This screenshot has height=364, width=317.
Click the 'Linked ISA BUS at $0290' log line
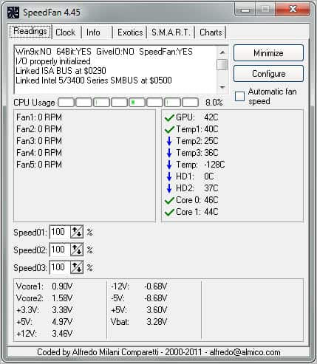pos(61,71)
